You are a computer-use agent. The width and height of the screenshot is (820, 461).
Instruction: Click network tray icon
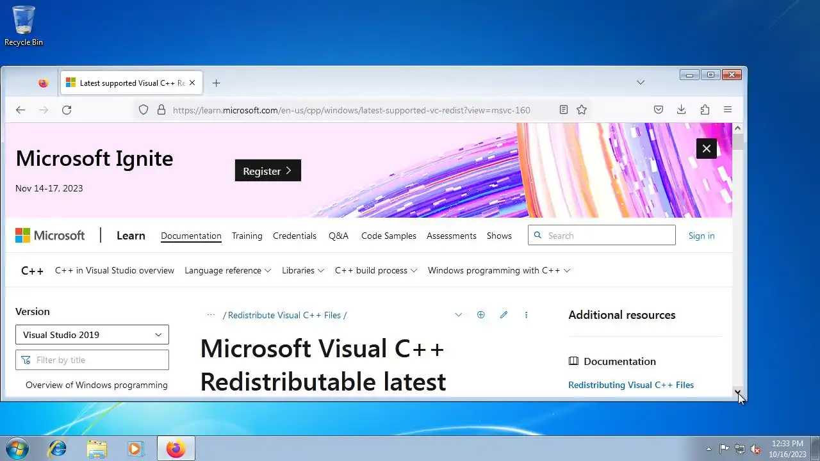click(740, 449)
